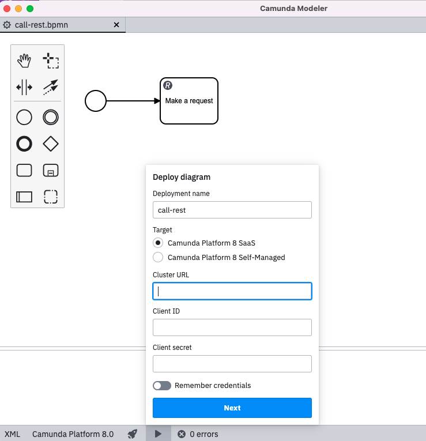Click the rocket deploy icon

(133, 434)
